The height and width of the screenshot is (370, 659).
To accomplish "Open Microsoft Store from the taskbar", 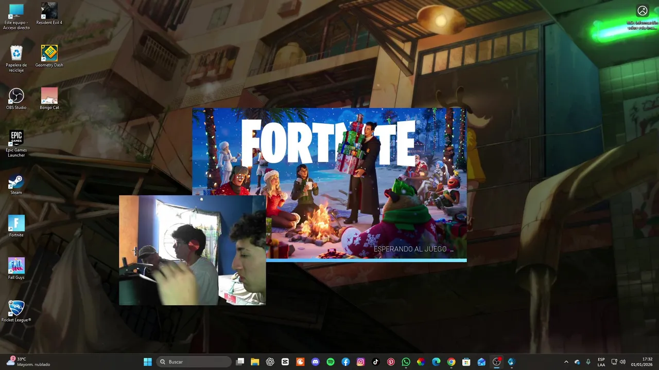I will point(466,362).
